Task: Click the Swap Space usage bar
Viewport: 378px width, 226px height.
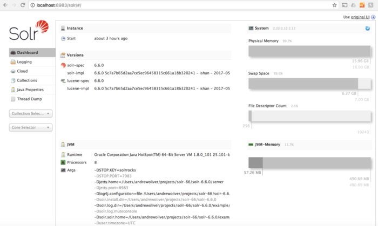Action: [x=309, y=84]
